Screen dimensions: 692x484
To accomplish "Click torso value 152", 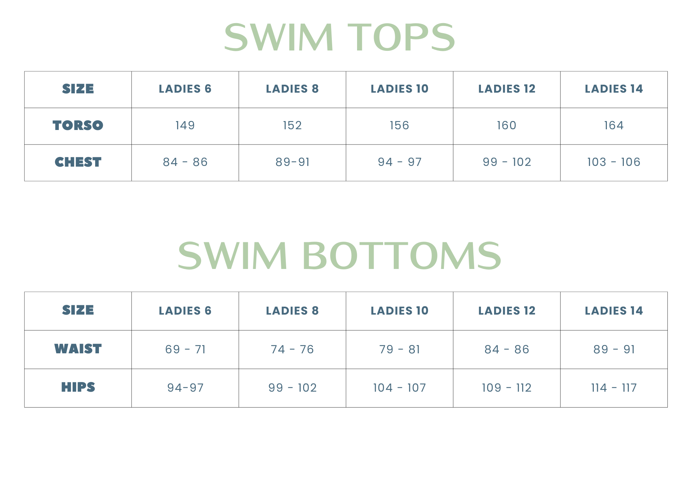I will 292,125.
